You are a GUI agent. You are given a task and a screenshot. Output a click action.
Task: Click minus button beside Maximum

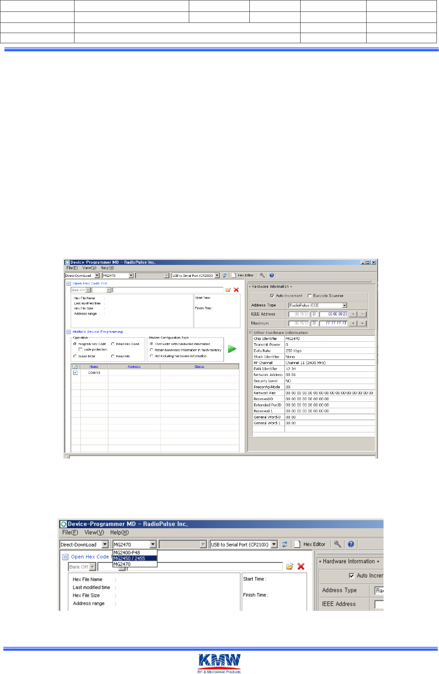(362, 323)
